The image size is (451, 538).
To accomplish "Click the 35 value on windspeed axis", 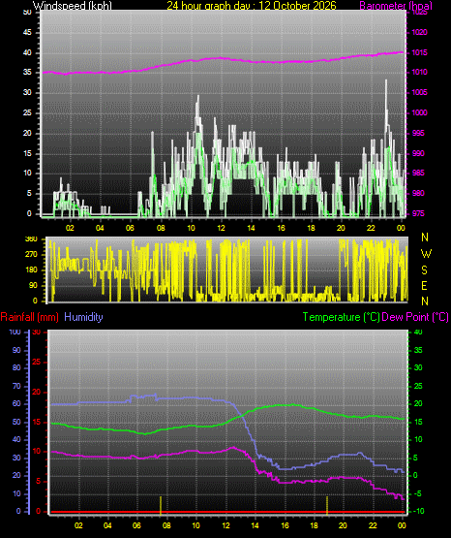I will pos(27,72).
